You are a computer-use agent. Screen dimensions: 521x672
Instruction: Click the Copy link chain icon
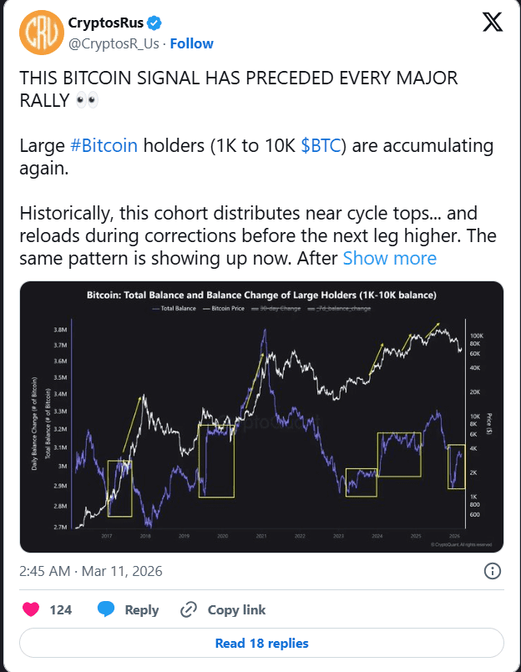click(x=189, y=610)
